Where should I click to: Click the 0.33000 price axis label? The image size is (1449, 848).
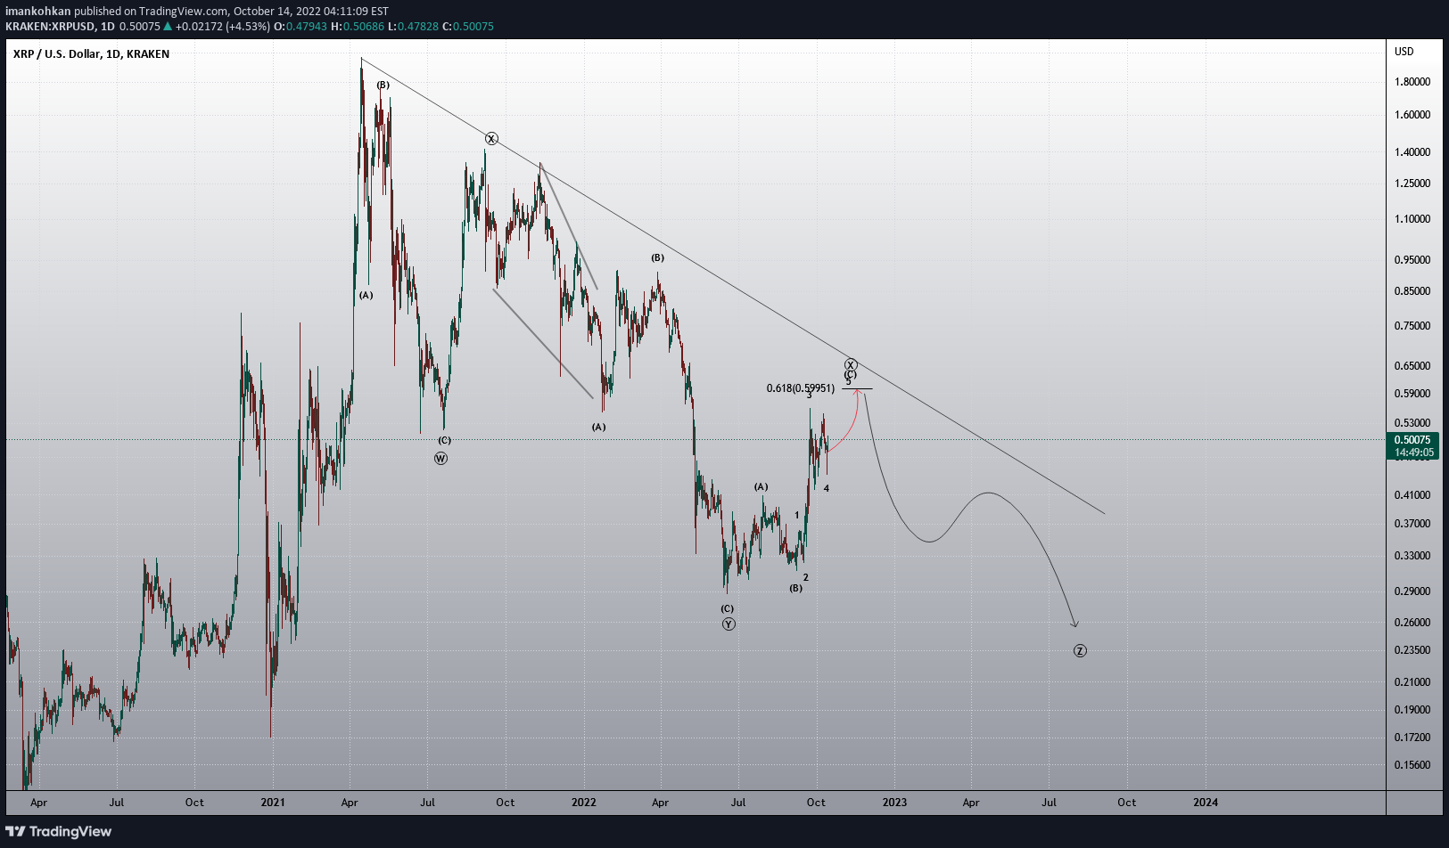tap(1412, 556)
